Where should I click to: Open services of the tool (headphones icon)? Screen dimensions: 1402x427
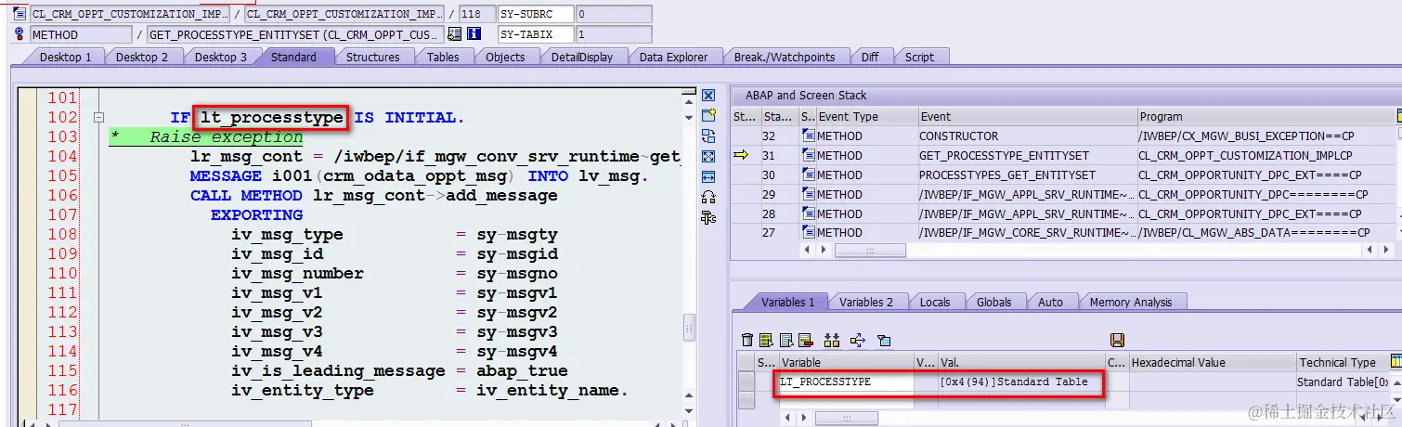pos(708,197)
